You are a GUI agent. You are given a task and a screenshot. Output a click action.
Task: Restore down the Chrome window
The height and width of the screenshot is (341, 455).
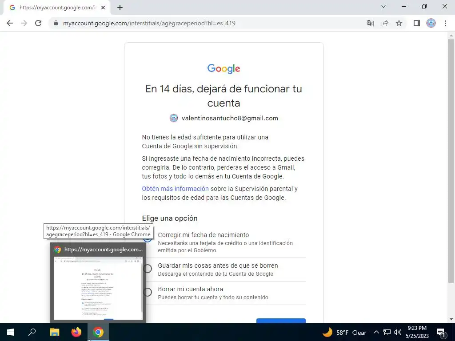pos(424,6)
